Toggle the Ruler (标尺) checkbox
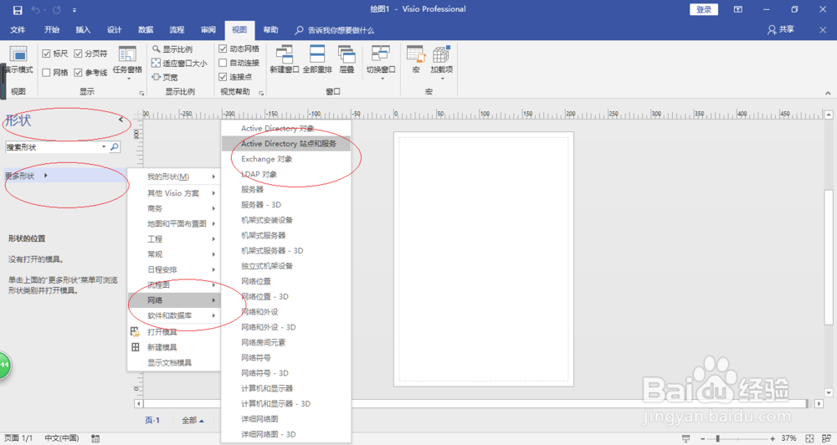Viewport: 837px width, 445px height. [x=46, y=54]
